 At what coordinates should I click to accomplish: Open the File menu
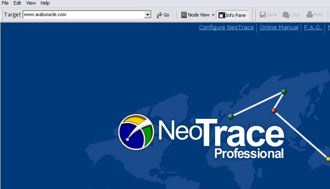(x=5, y=3)
